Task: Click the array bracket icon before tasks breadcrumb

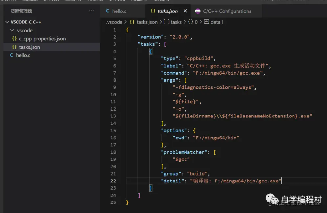Action: tap(166, 22)
